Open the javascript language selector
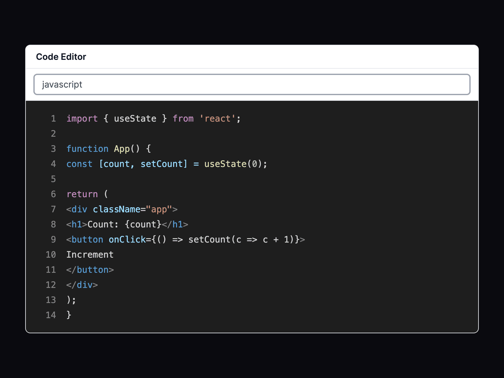This screenshot has height=378, width=504. (252, 84)
